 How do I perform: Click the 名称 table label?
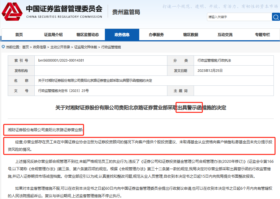click(21, 80)
